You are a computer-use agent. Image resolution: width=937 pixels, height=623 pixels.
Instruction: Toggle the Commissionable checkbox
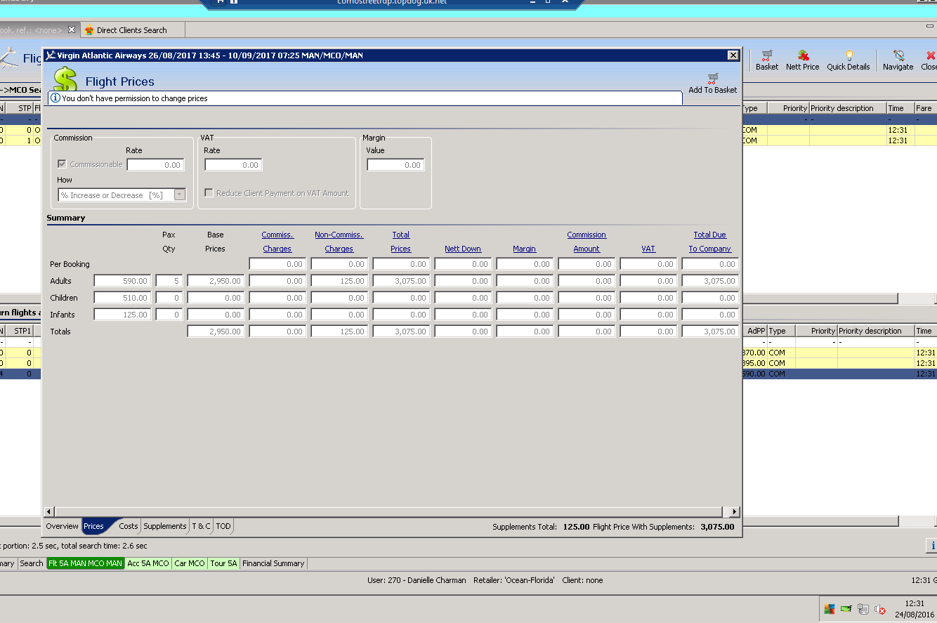click(x=63, y=164)
